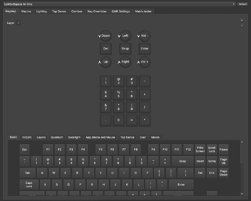Switch to the Macros tab
Viewport: 251px width, 201px height.
point(26,11)
